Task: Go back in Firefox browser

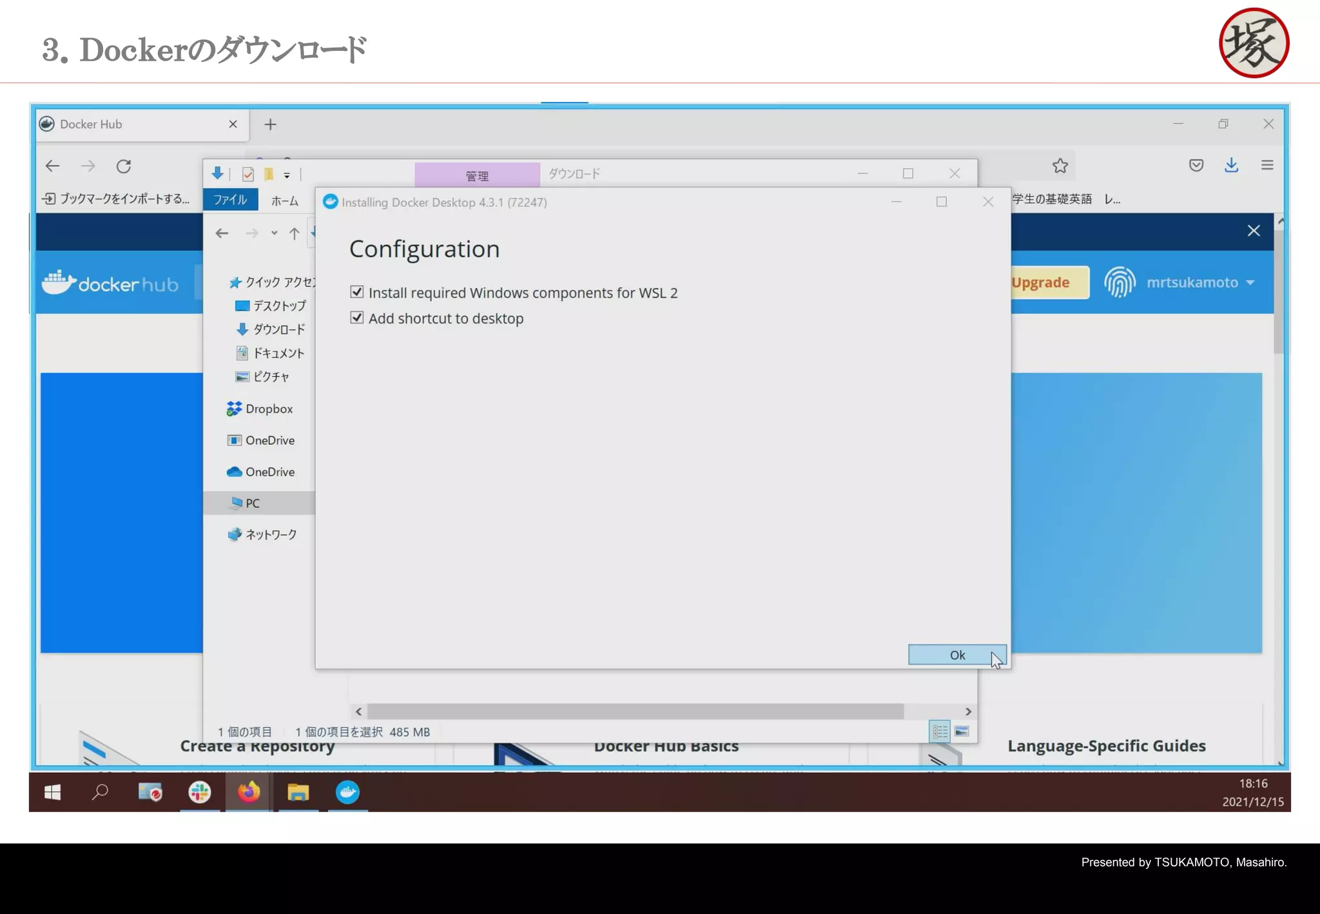Action: tap(53, 166)
